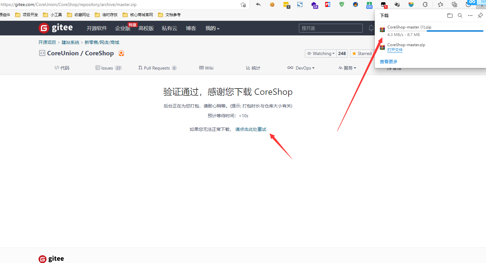Pin the downloads panel
Viewport: 486px width, 263px height.
point(480,15)
